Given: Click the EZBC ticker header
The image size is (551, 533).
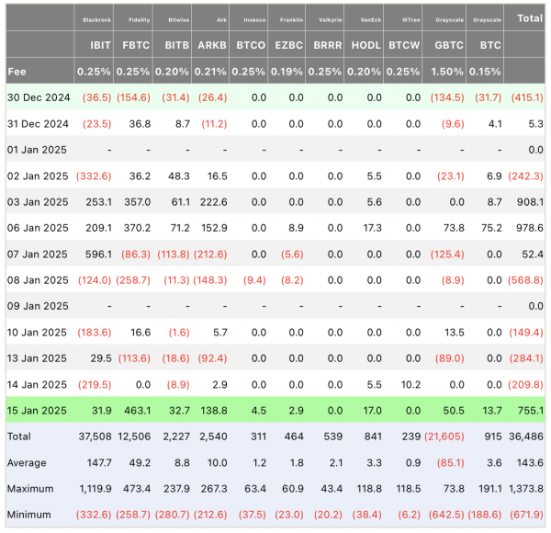Looking at the screenshot, I should [289, 45].
